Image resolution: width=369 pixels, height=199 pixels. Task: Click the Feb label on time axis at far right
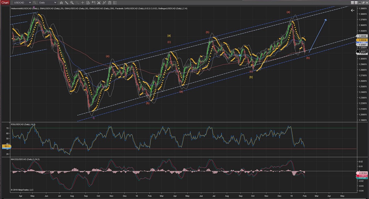tap(304, 196)
